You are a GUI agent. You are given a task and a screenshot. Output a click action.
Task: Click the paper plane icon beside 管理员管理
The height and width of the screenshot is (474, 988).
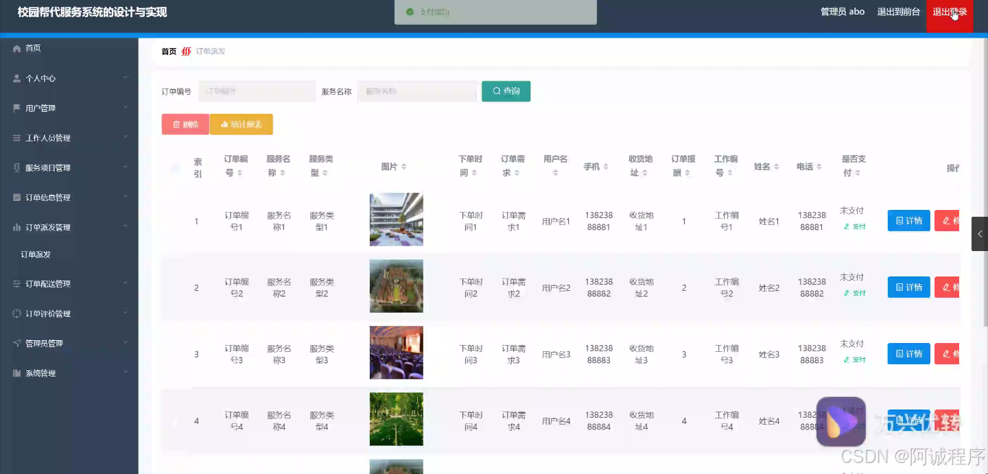17,344
